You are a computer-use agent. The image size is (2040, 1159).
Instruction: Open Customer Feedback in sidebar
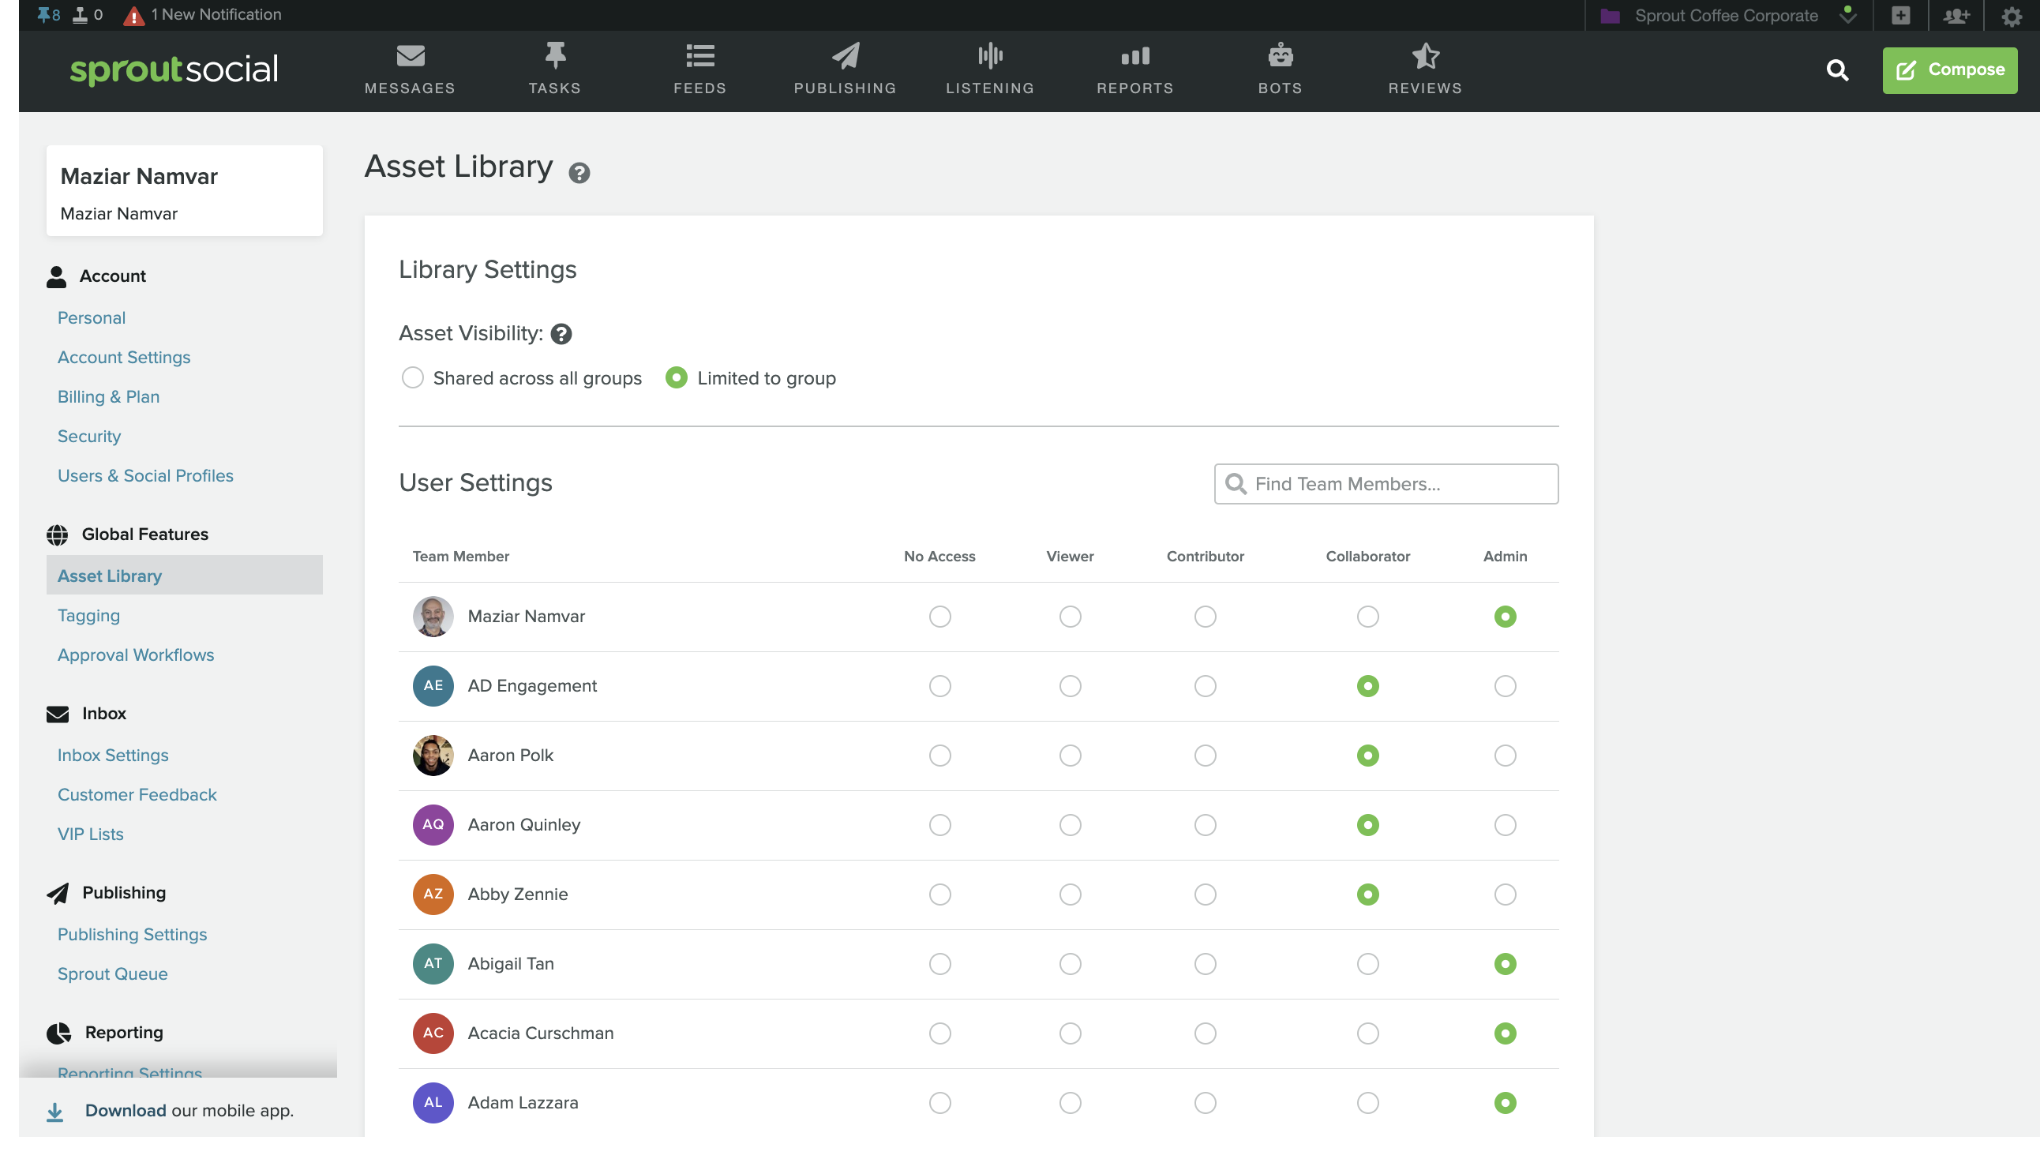click(137, 794)
